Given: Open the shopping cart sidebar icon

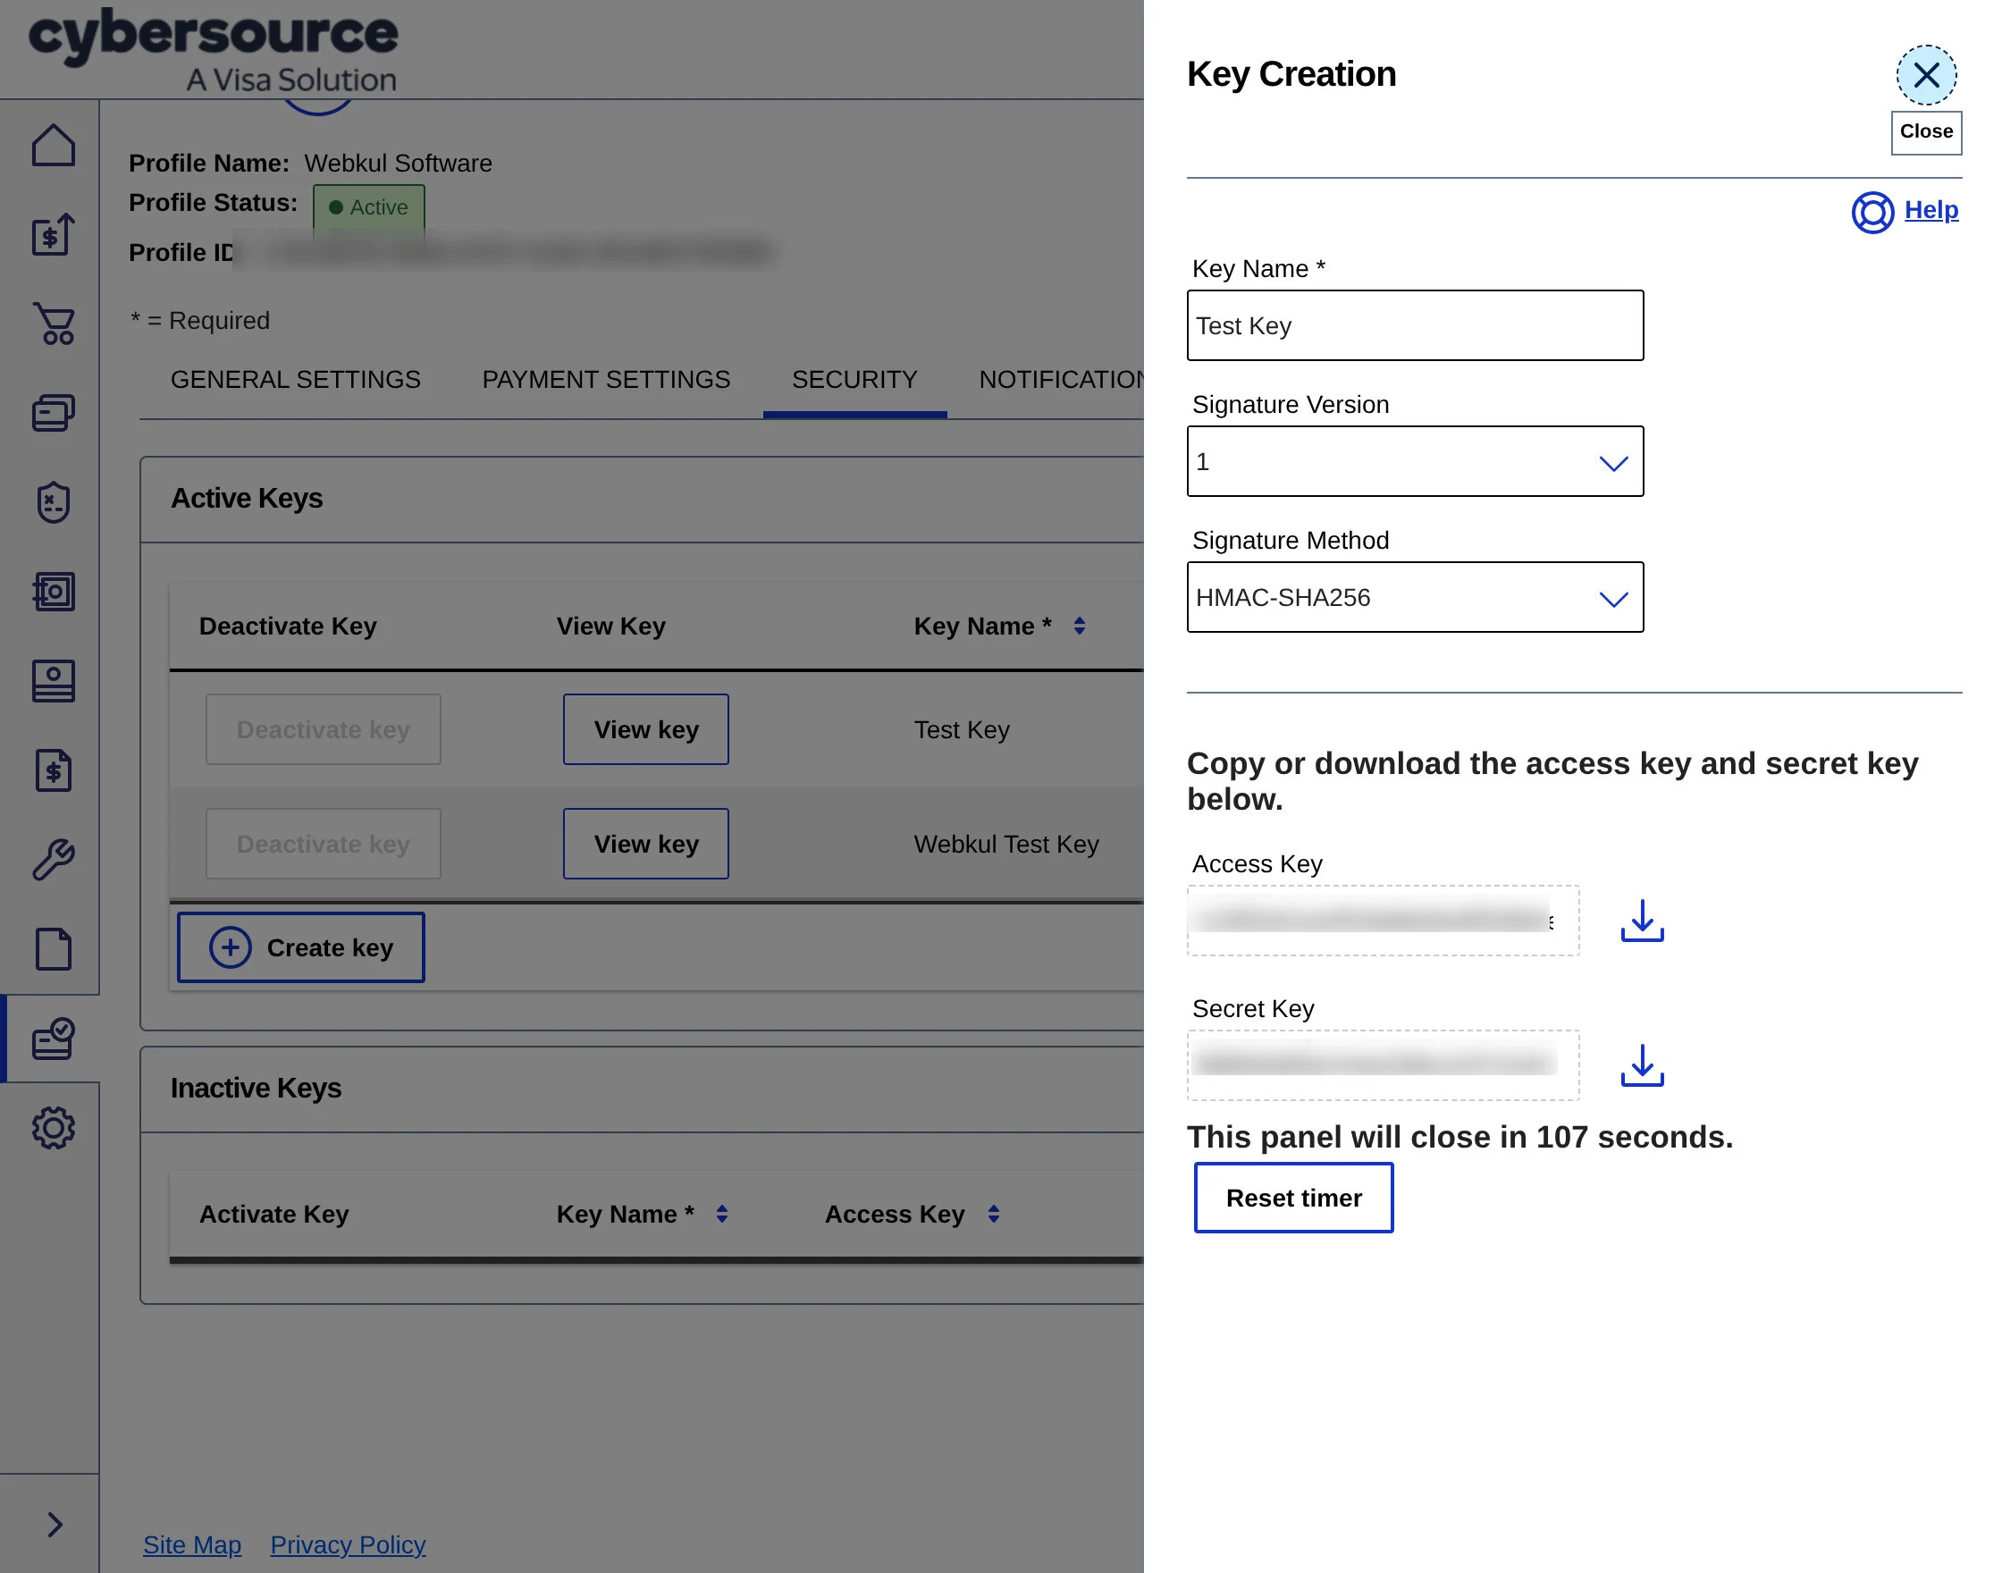Looking at the screenshot, I should pyautogui.click(x=54, y=324).
